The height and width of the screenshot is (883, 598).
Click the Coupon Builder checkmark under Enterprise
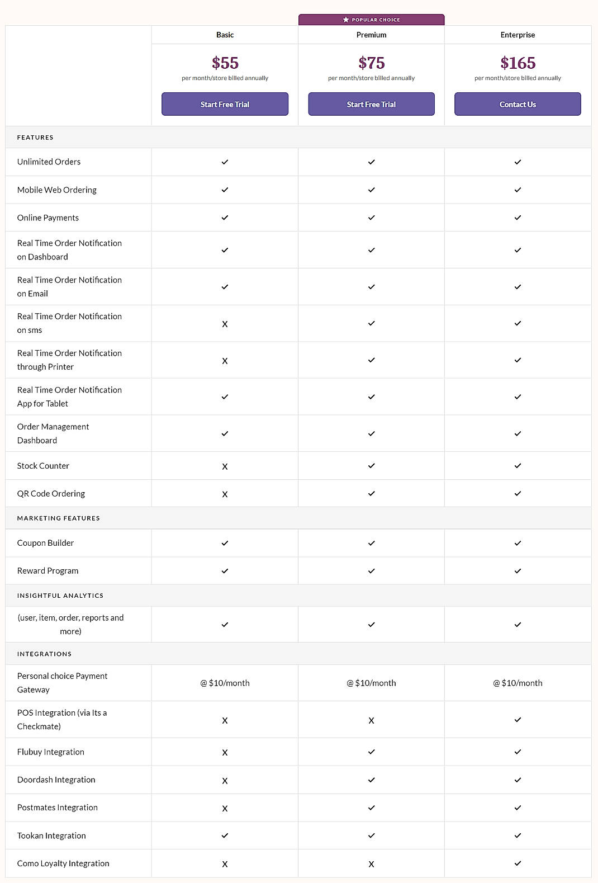tap(518, 542)
